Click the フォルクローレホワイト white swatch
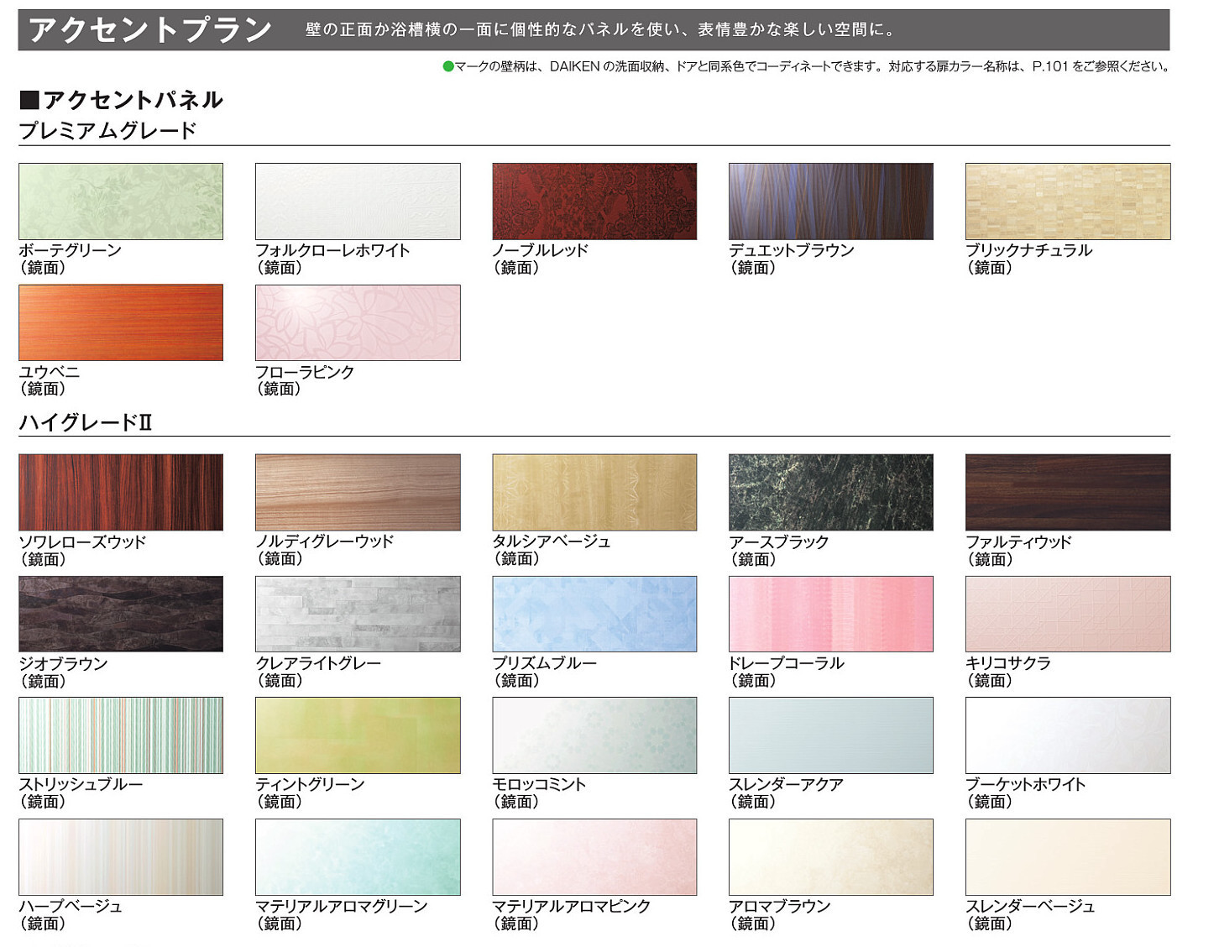 (x=358, y=201)
